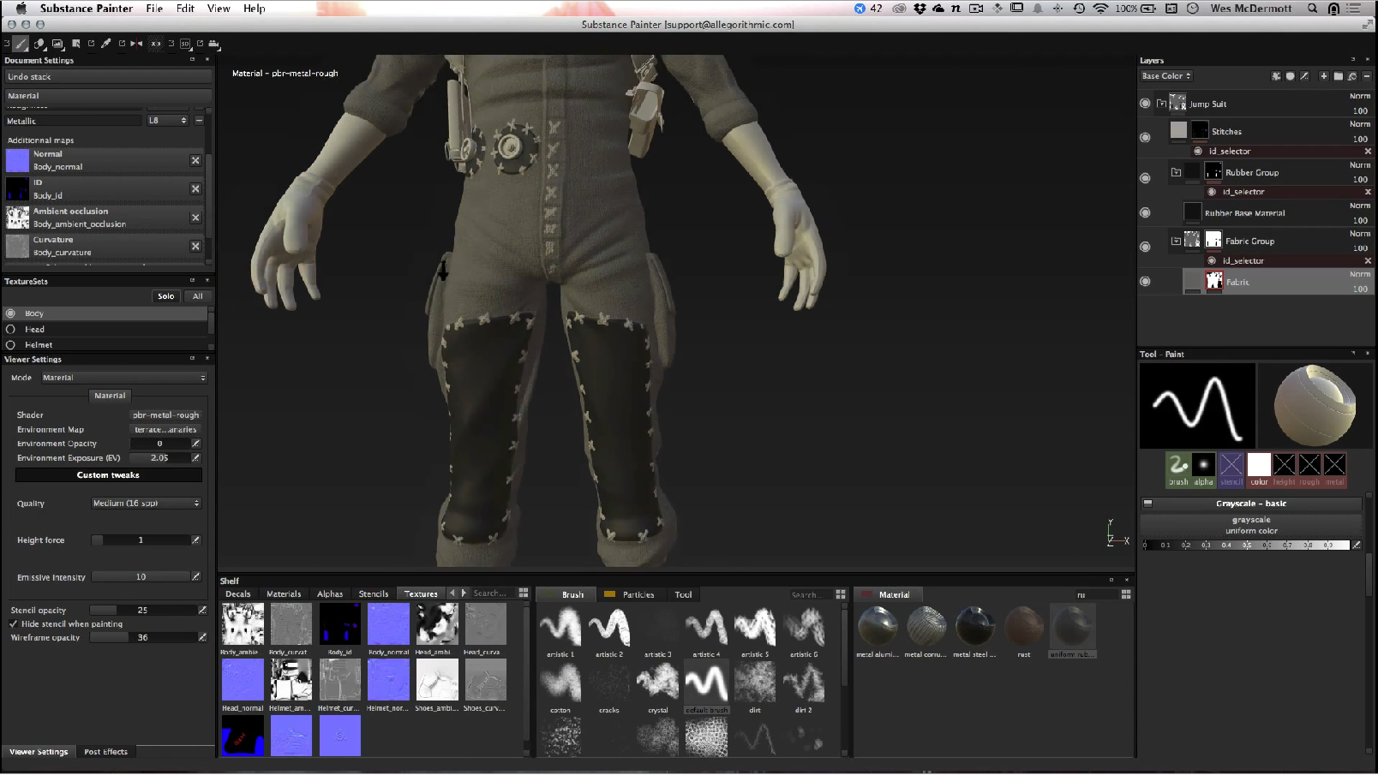Open the Metallic L8 format dropdown
The height and width of the screenshot is (775, 1378).
pos(167,121)
